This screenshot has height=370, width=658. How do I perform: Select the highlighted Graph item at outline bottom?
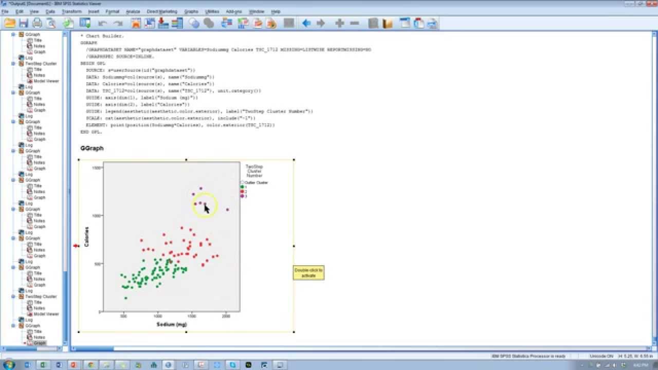tap(40, 343)
